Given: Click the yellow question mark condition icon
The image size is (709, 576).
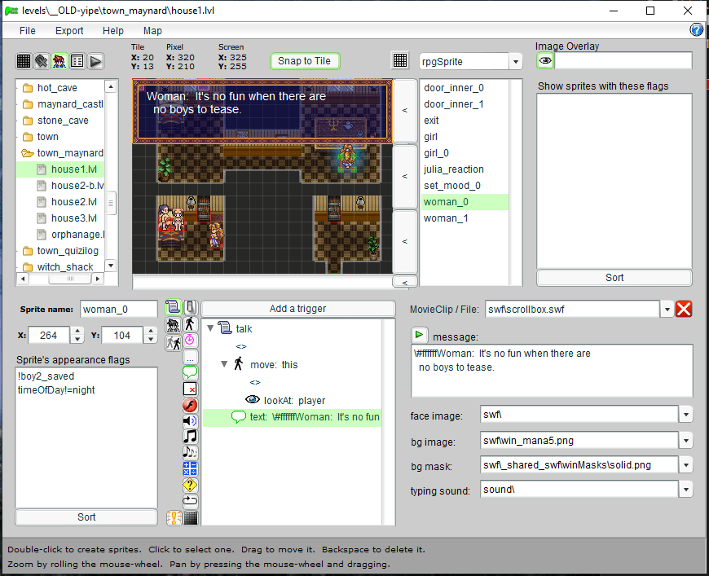Looking at the screenshot, I should tap(190, 485).
